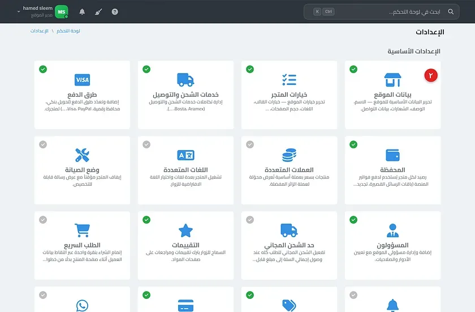Click green check on التقييمات card
This screenshot has height=312, width=475.
pos(146,220)
